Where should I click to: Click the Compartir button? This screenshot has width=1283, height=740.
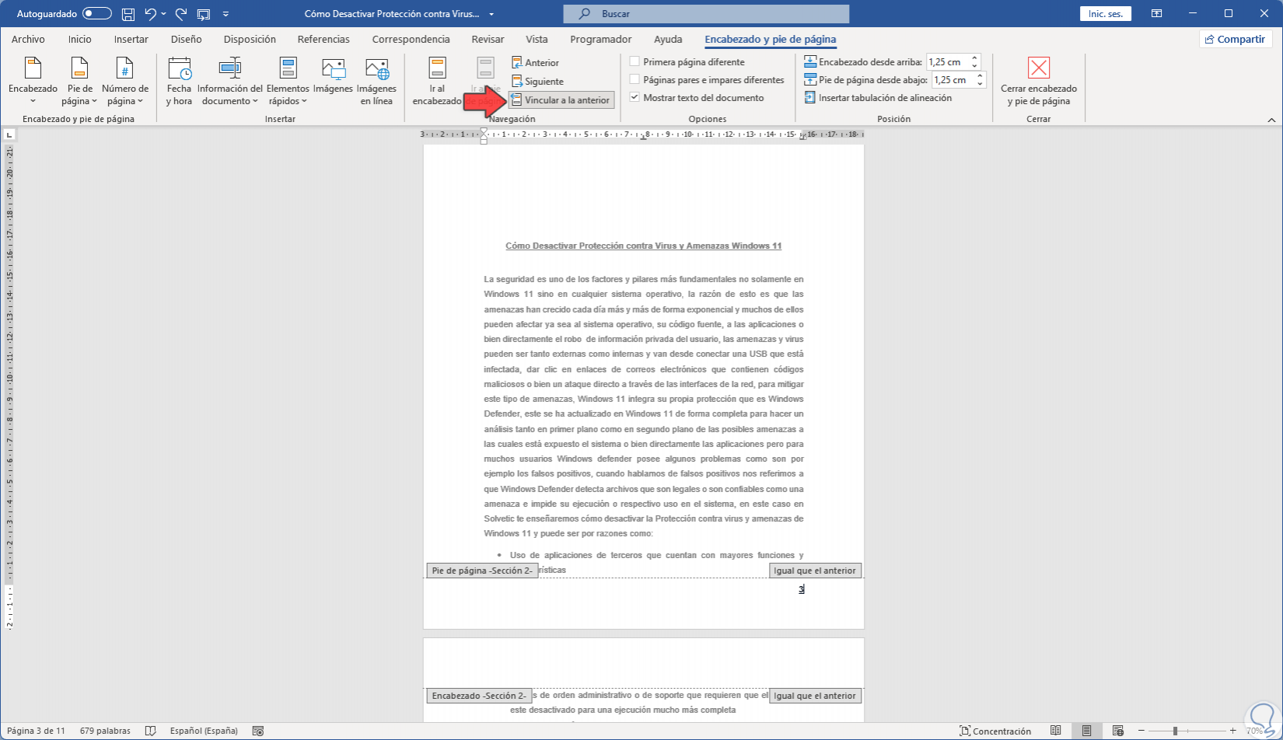[1235, 39]
